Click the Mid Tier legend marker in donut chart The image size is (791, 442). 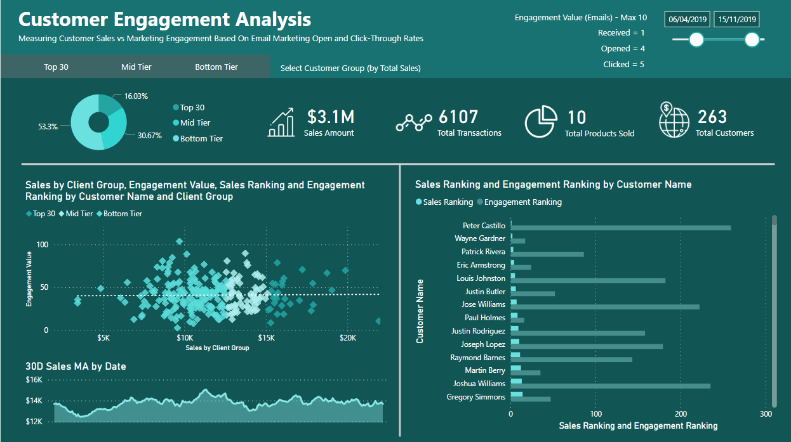click(x=176, y=123)
